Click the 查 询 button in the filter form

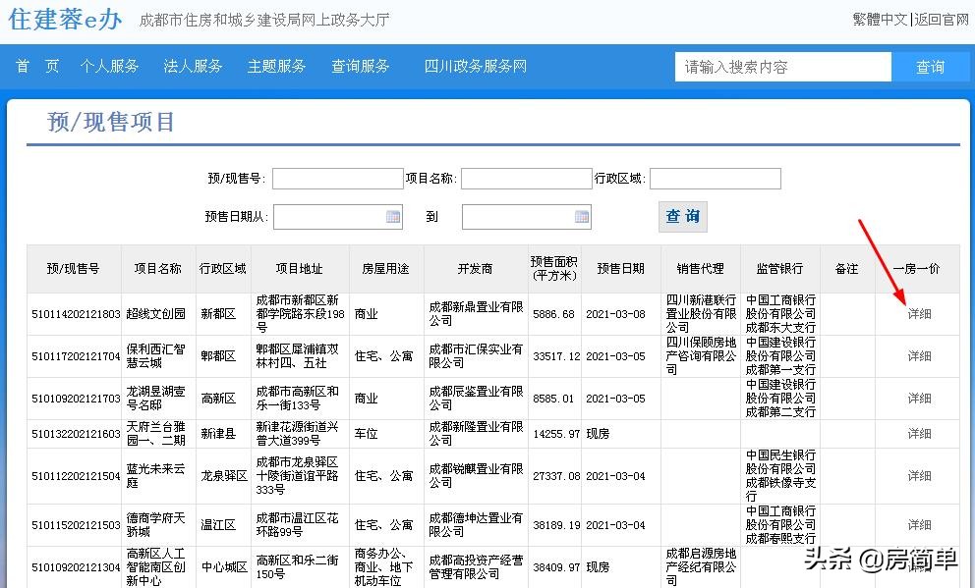(682, 216)
